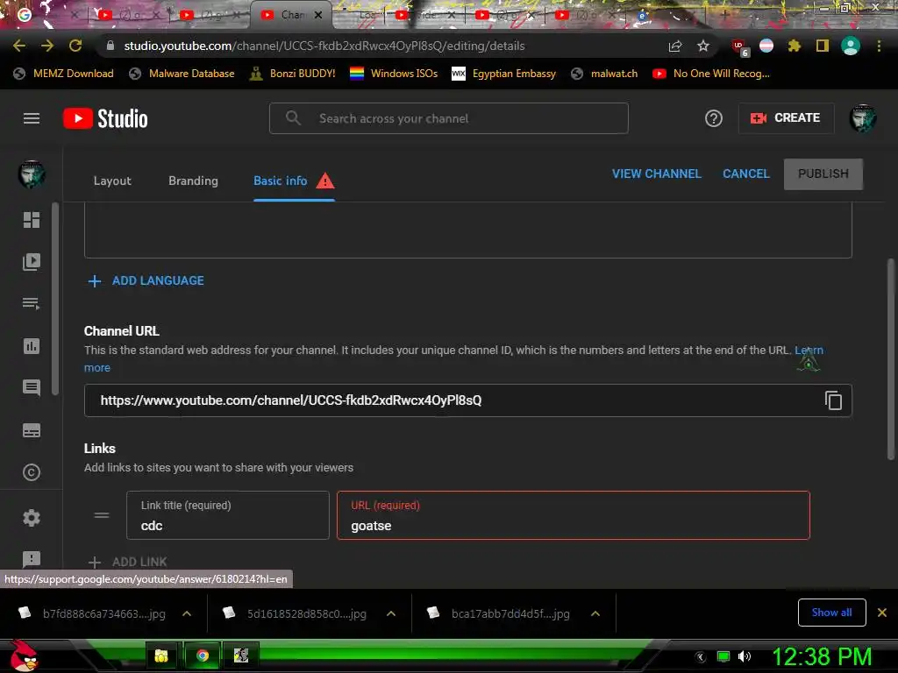The width and height of the screenshot is (898, 673).
Task: Close the downloads bar
Action: pyautogui.click(x=882, y=613)
